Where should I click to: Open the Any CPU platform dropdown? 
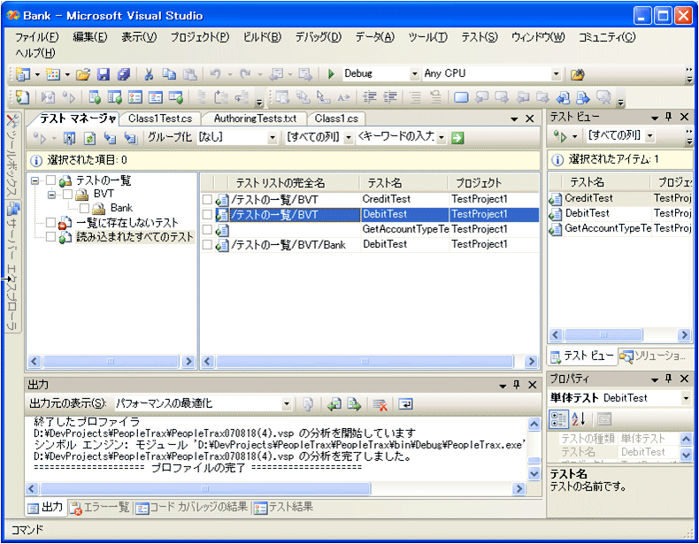tap(556, 74)
